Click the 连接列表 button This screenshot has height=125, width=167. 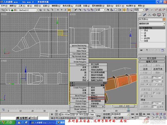[x=158, y=69]
